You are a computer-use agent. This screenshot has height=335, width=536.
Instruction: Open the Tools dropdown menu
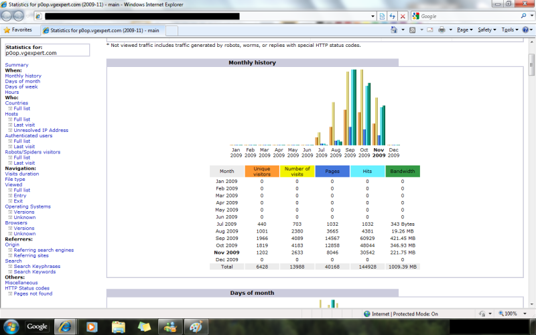[509, 30]
